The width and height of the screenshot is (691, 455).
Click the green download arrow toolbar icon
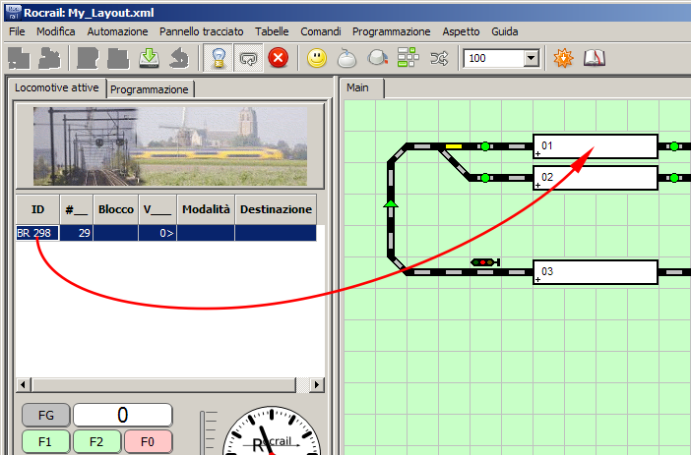149,59
